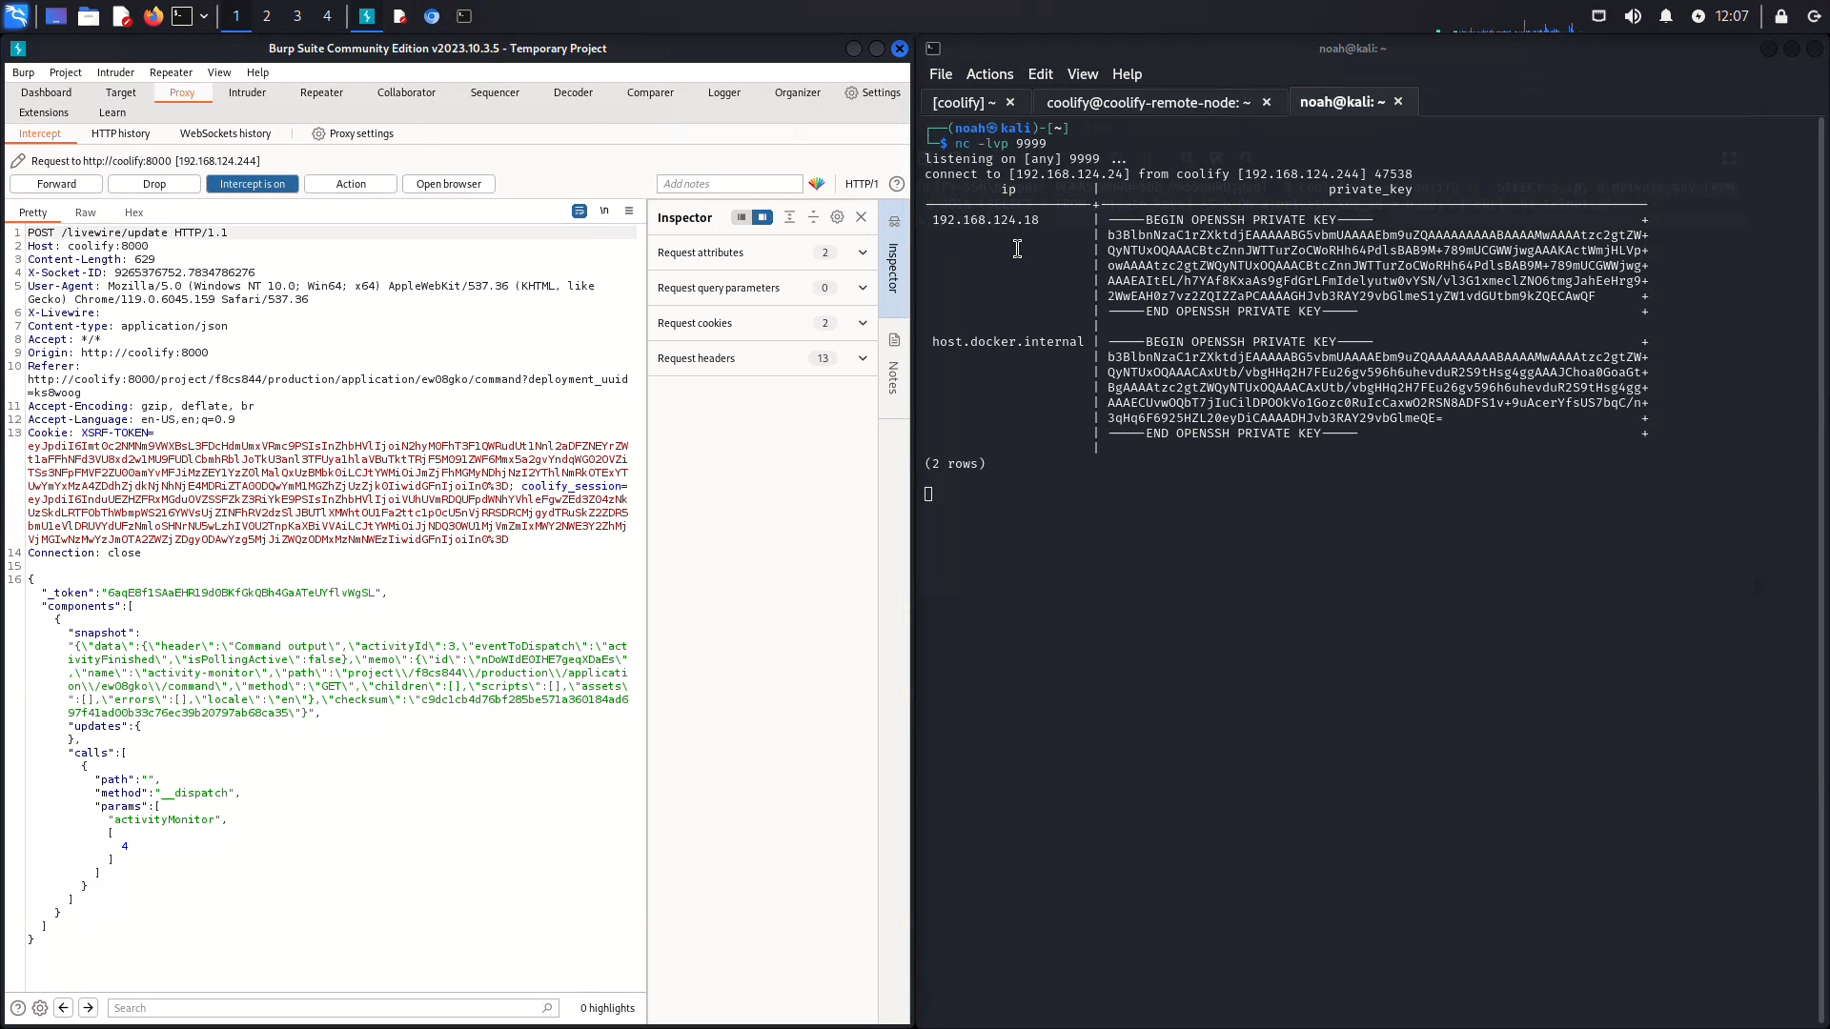Focus Burp Suite via its taskbar icon
Viewport: 1830px width, 1029px height.
(x=367, y=16)
